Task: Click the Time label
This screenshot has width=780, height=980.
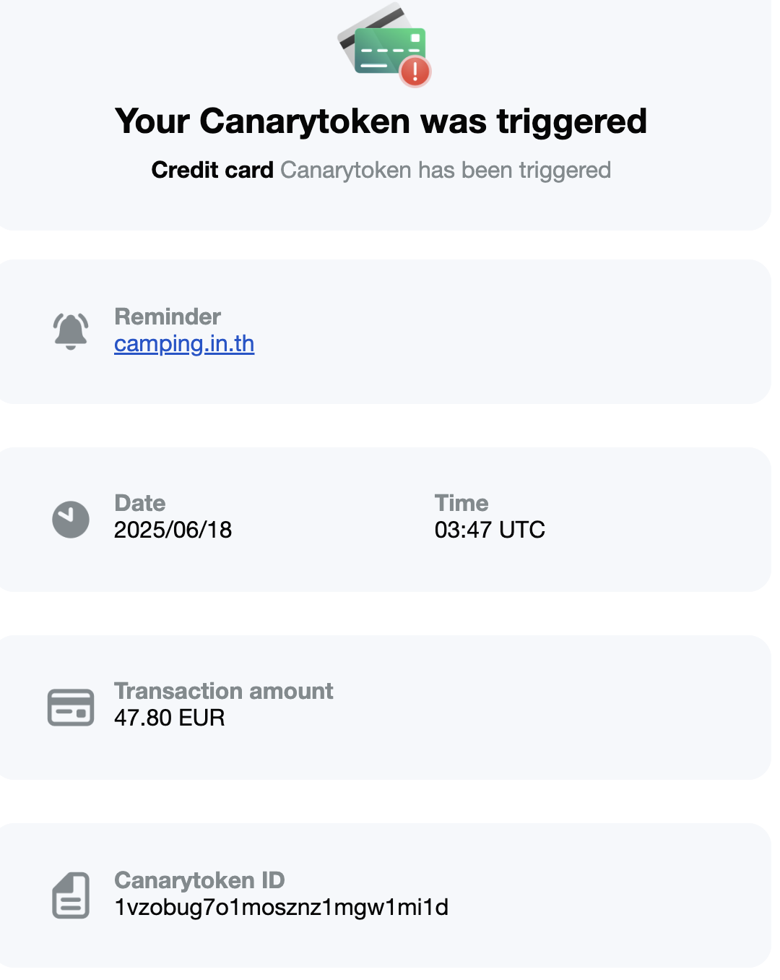Action: point(461,503)
